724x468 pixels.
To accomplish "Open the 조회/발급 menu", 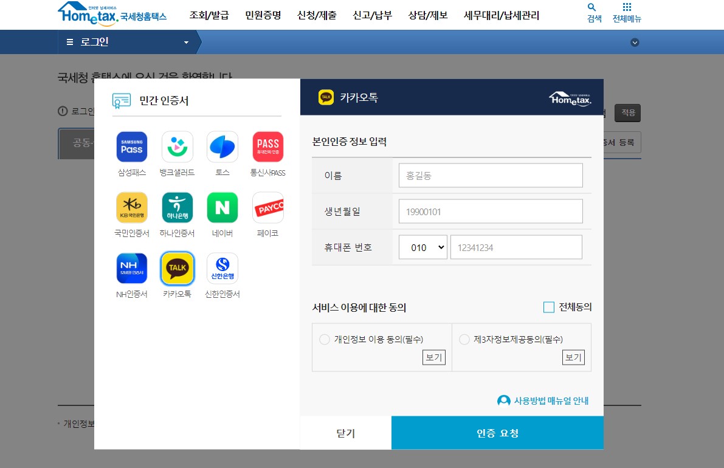I will (x=209, y=15).
